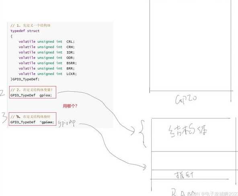
Task: Click the CRL member declaration line
Action: [47, 42]
